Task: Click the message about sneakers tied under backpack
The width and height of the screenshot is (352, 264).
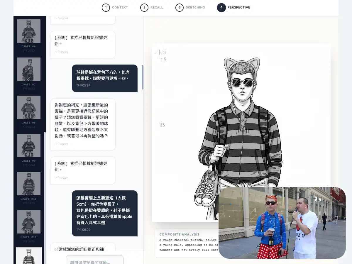Action: (x=105, y=78)
